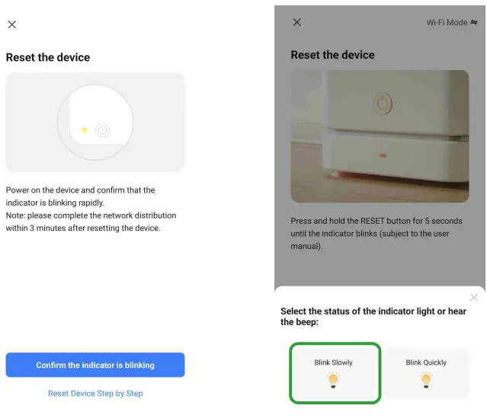Tap the Wi-Fi Mode switch arrows icon
487x418 pixels.
point(475,23)
